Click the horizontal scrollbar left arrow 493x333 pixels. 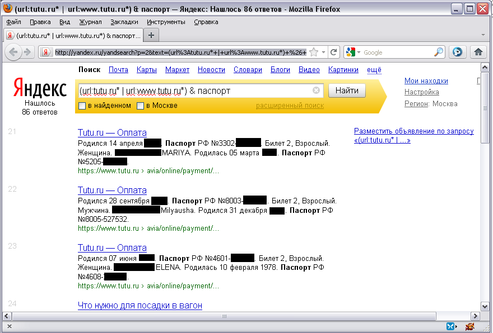[7, 316]
